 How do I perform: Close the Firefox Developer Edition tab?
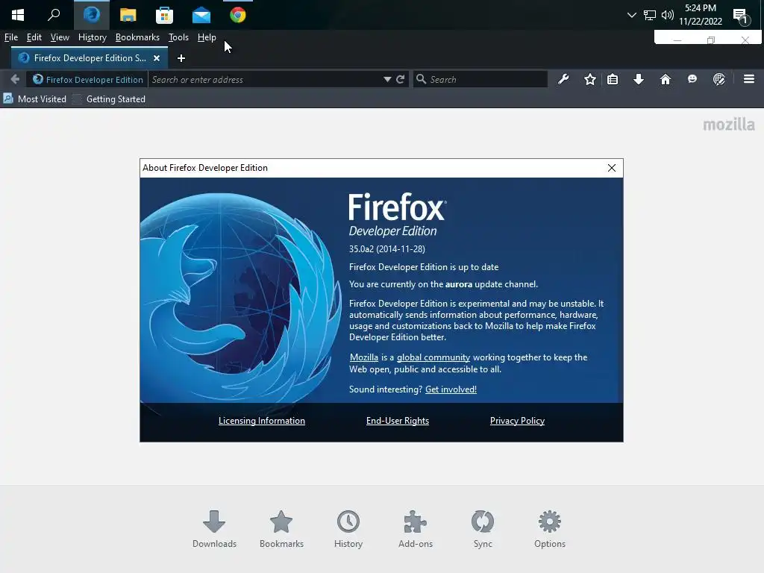point(157,58)
